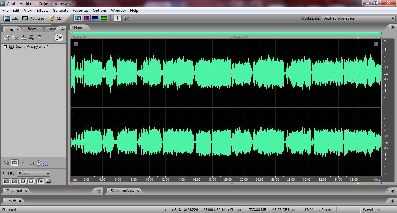Image resolution: width=397 pixels, height=213 pixels.
Task: Expand the София Ротару.wav tree item
Action: click(5, 47)
